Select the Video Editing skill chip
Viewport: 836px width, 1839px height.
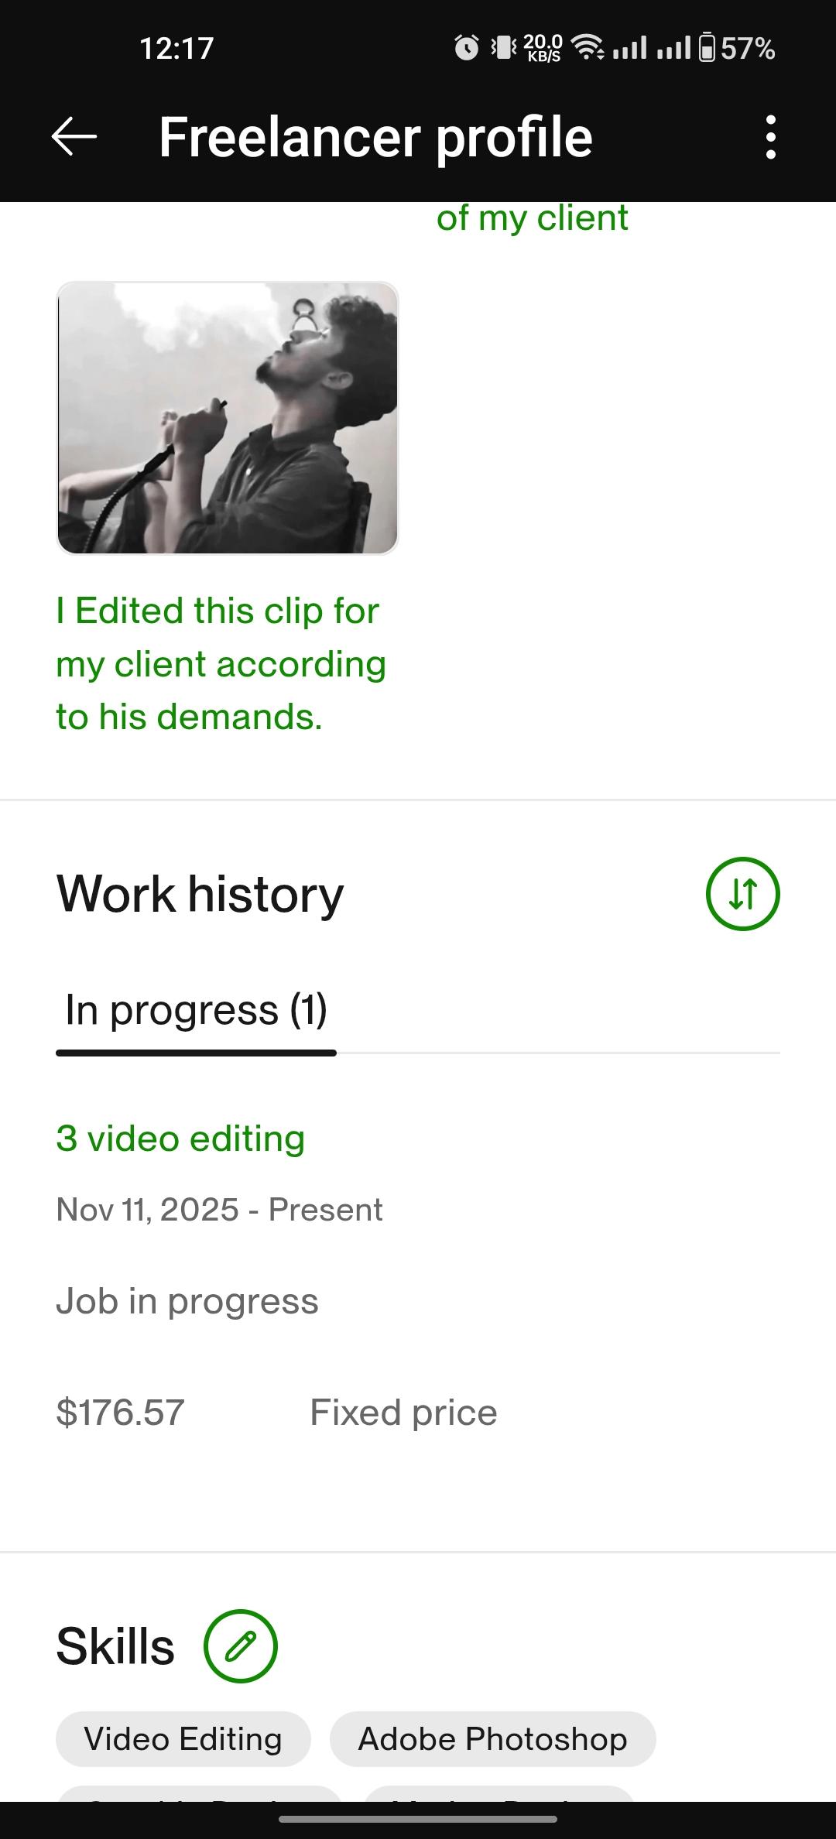point(183,1739)
